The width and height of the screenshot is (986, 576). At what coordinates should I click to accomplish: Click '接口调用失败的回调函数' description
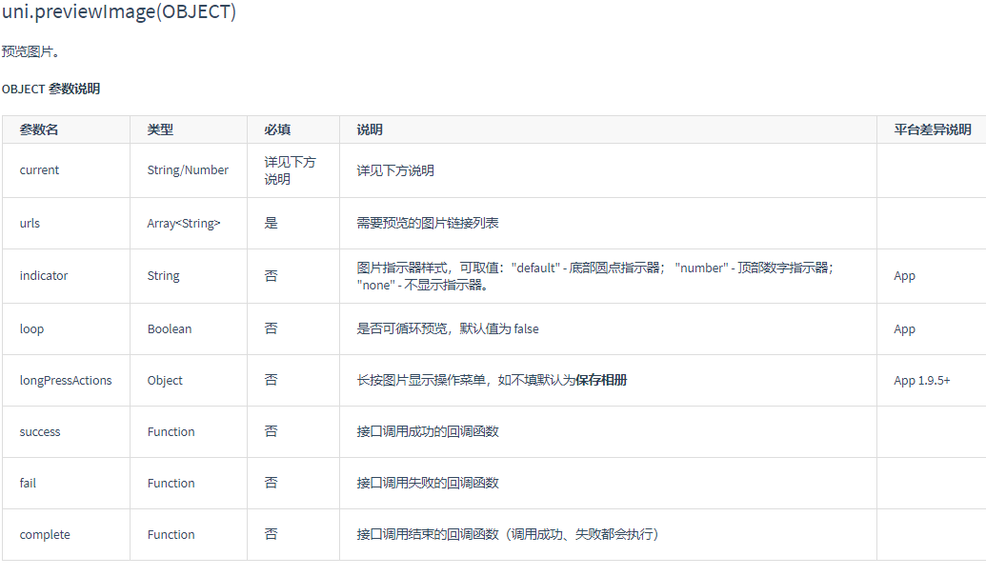[428, 483]
